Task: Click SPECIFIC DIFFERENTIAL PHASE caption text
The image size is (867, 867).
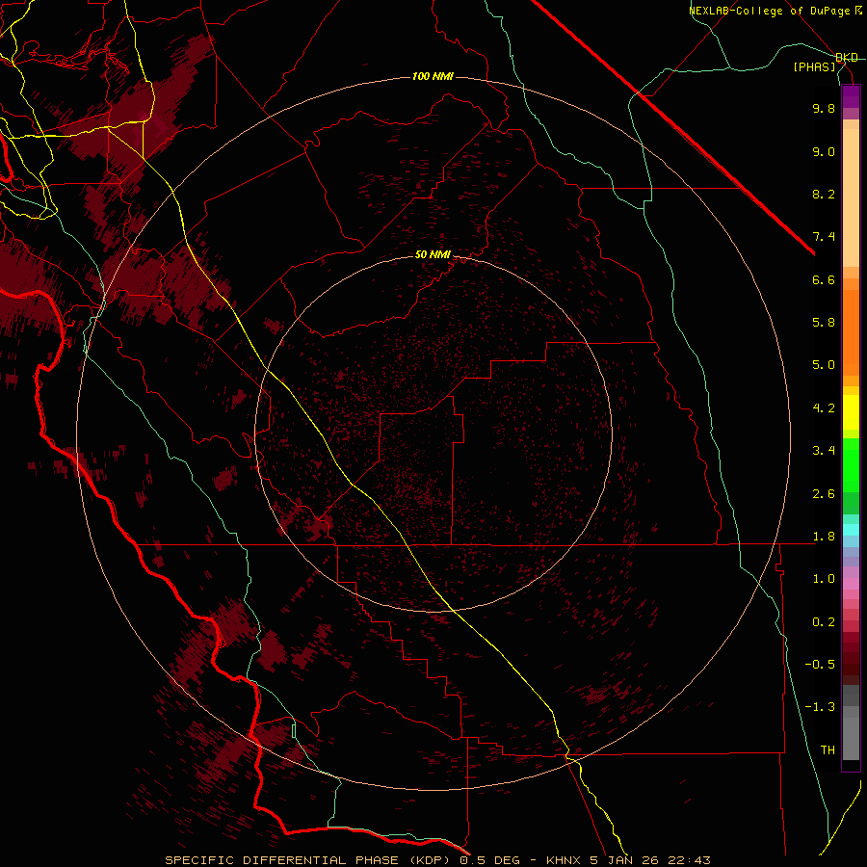Action: 281,860
